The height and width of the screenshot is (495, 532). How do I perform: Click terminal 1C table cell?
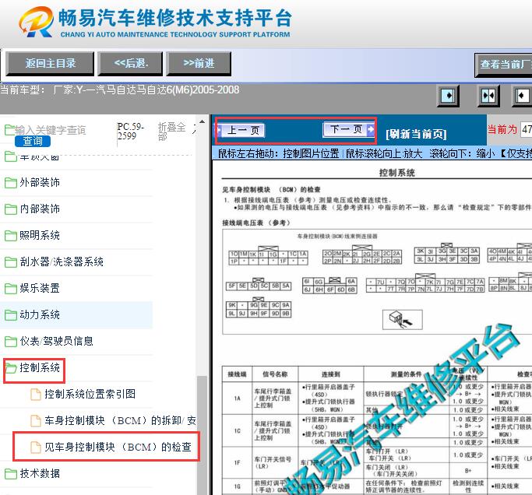click(237, 430)
